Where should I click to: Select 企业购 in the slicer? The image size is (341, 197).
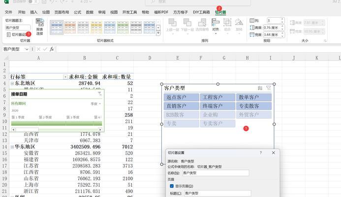tap(217, 115)
